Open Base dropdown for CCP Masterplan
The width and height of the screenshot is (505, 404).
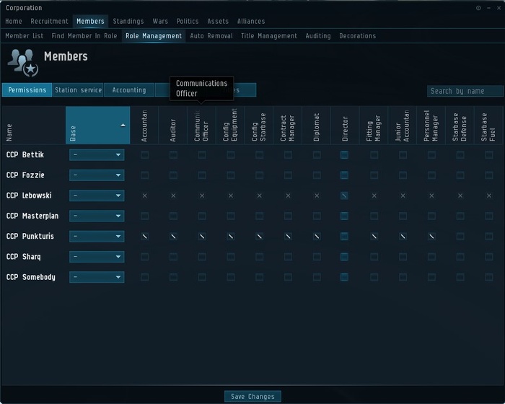click(x=97, y=216)
